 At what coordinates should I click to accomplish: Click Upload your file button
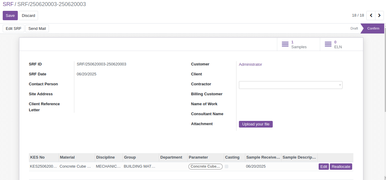click(256, 124)
